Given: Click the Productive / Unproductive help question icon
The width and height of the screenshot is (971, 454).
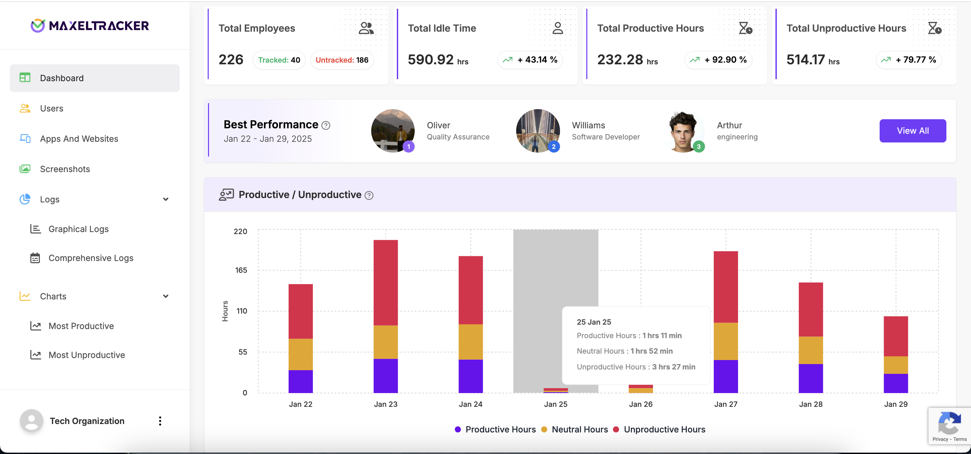Looking at the screenshot, I should [x=369, y=195].
